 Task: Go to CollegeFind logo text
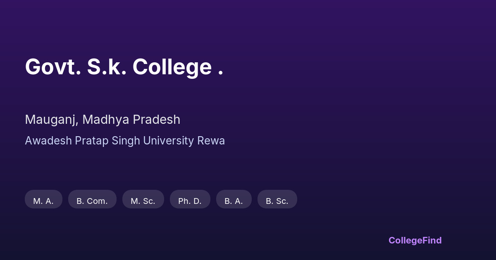[415, 240]
